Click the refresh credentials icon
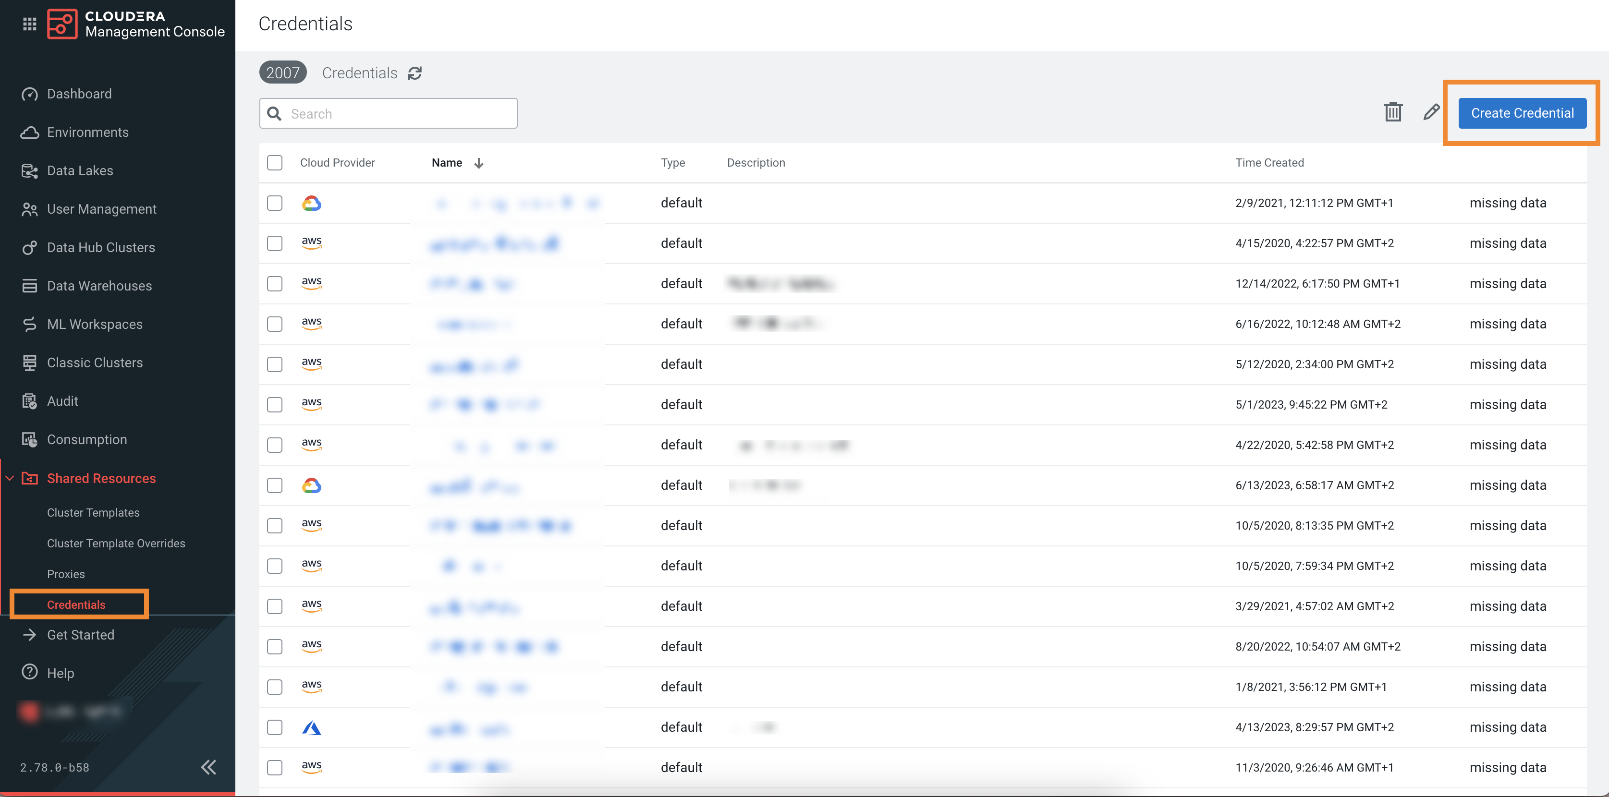 (415, 73)
